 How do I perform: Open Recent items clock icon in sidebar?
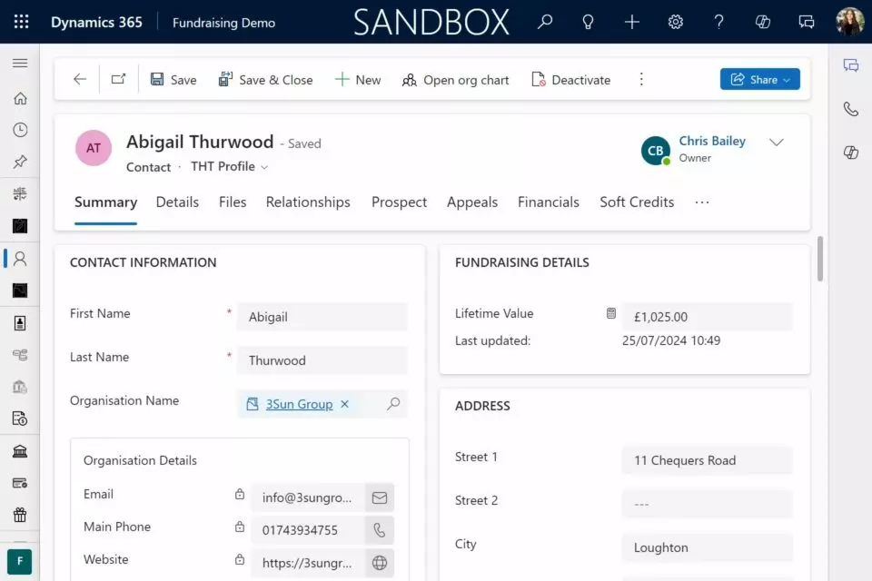point(20,130)
